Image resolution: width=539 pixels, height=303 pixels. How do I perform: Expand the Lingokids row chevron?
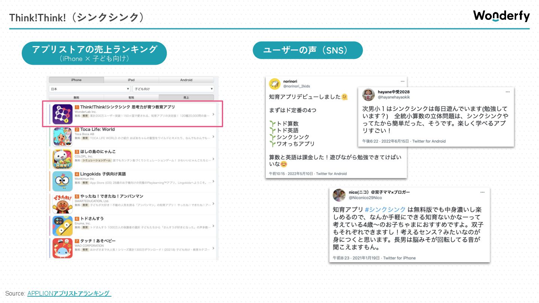(213, 181)
